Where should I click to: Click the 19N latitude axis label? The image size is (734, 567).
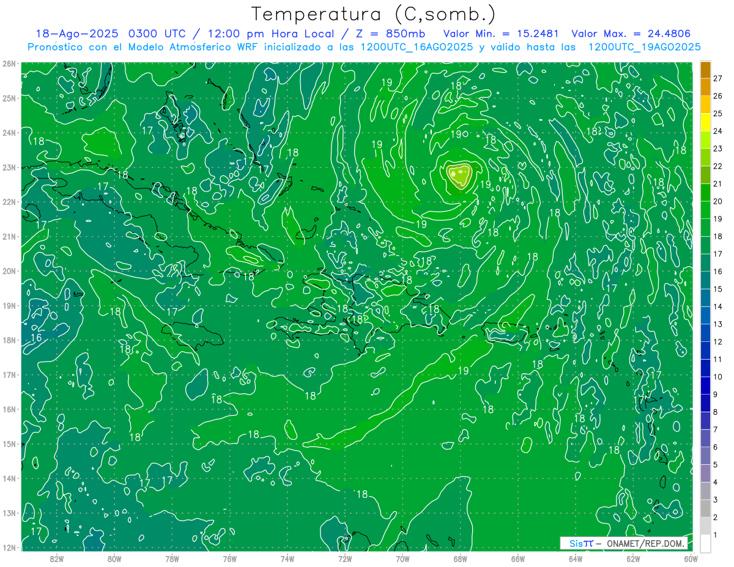9,305
